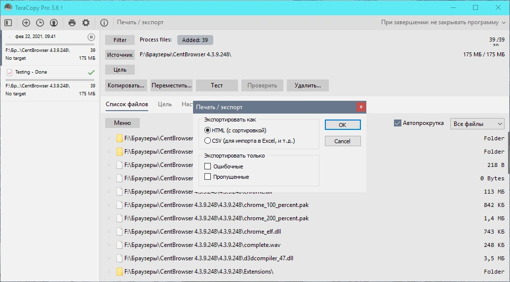Check the Ошибочные checkbox
Viewport: 510px width, 282px height.
point(207,166)
